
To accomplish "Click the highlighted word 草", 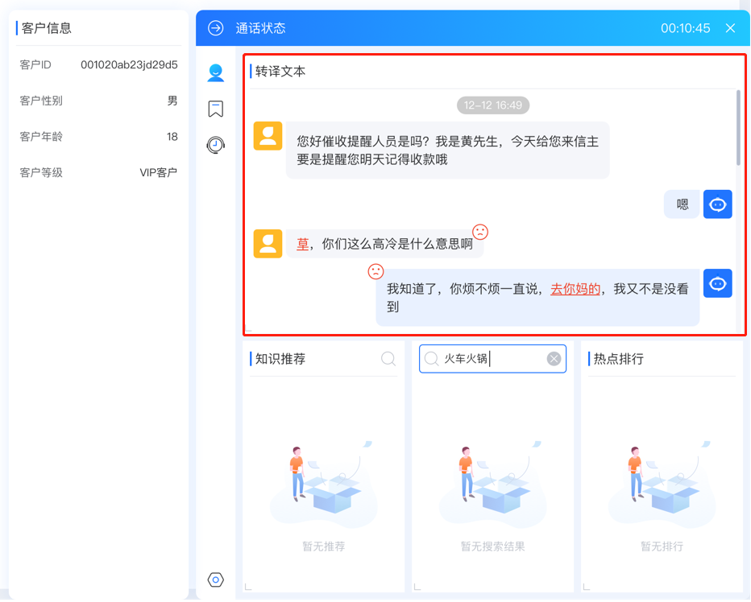I will [x=303, y=244].
